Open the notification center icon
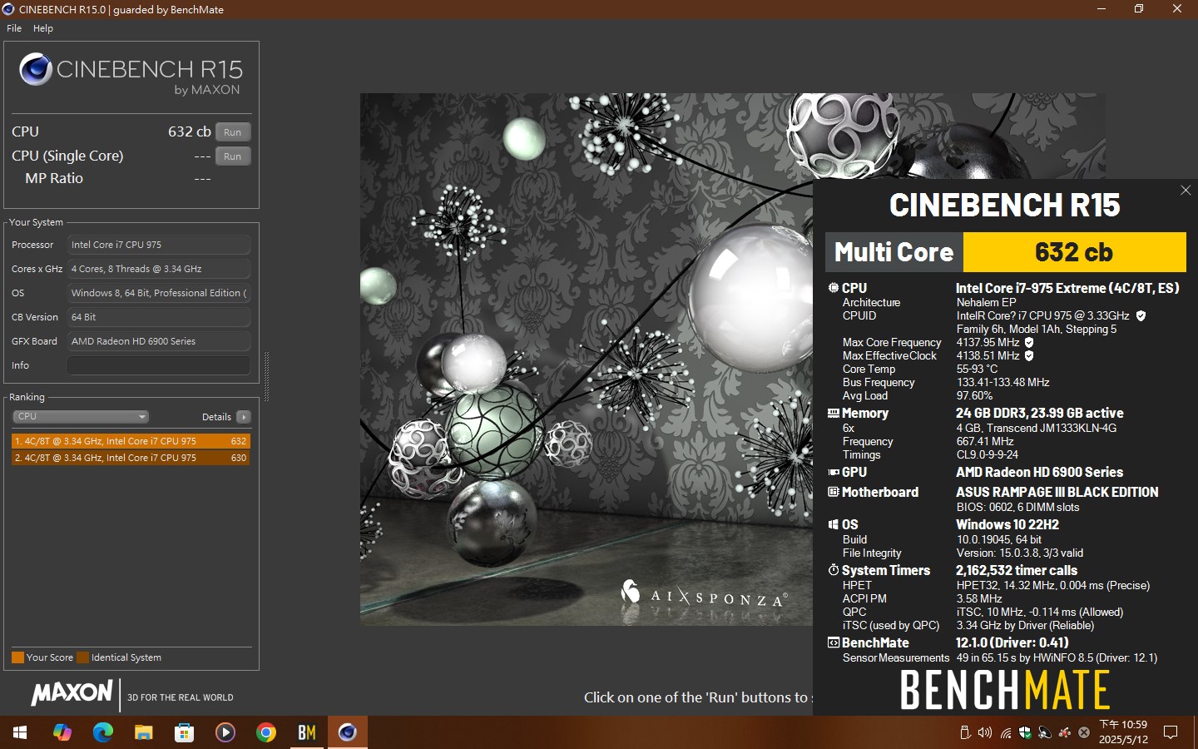Viewport: 1198px width, 749px height. click(1171, 732)
